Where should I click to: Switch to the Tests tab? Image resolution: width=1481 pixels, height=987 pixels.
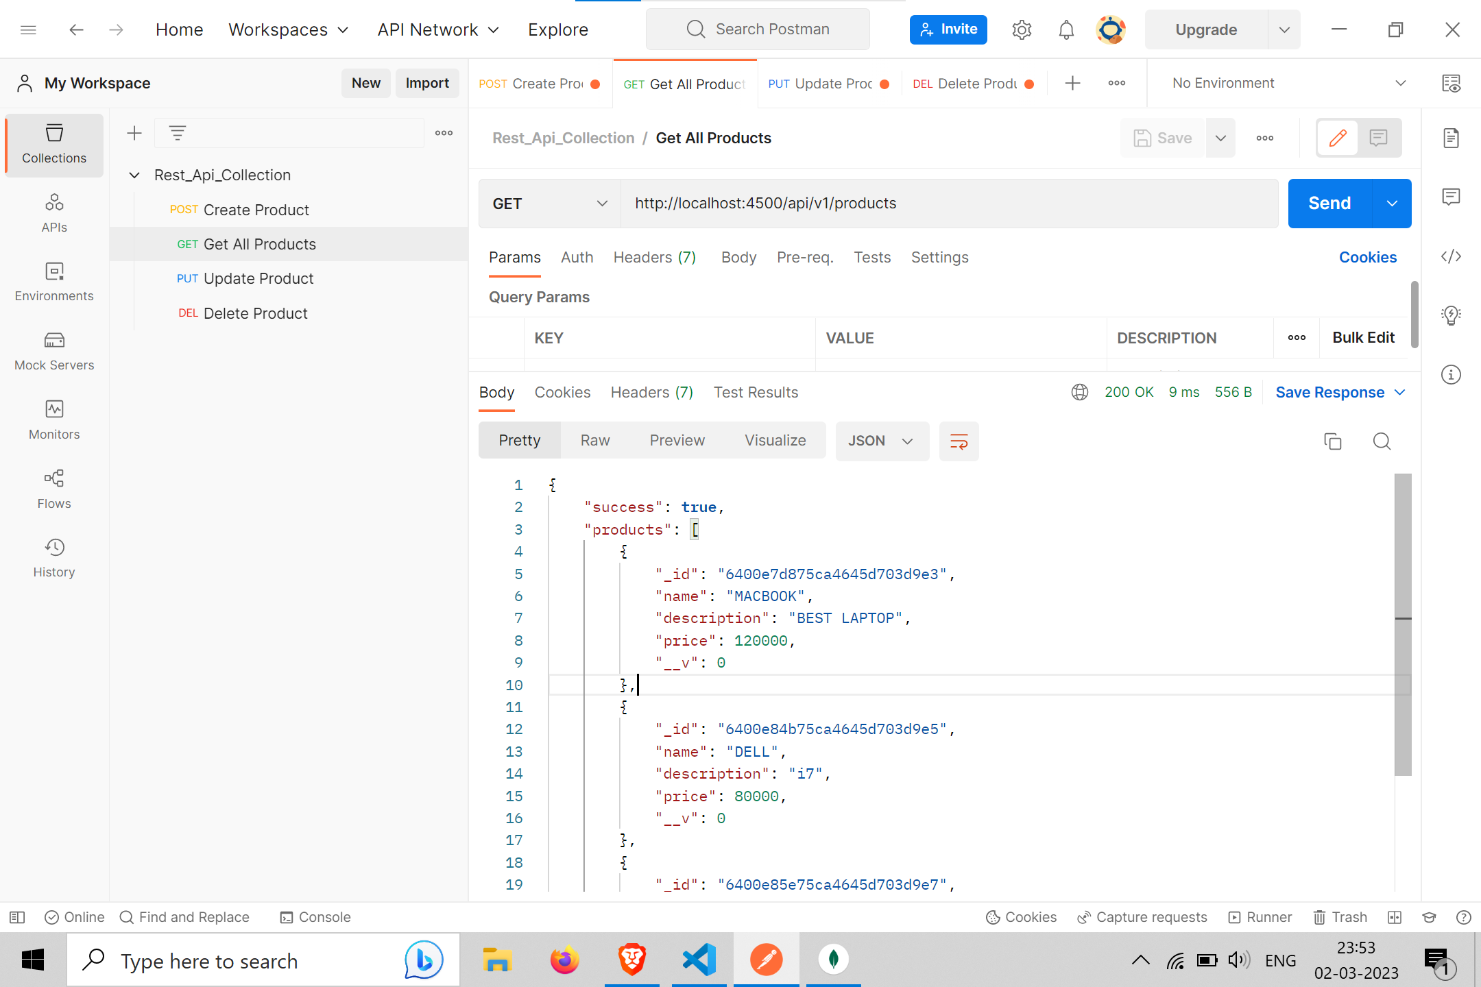tap(872, 257)
